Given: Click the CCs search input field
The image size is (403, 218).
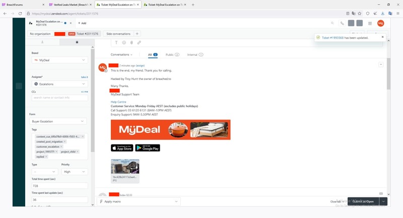Looking at the screenshot, I should click(x=59, y=98).
